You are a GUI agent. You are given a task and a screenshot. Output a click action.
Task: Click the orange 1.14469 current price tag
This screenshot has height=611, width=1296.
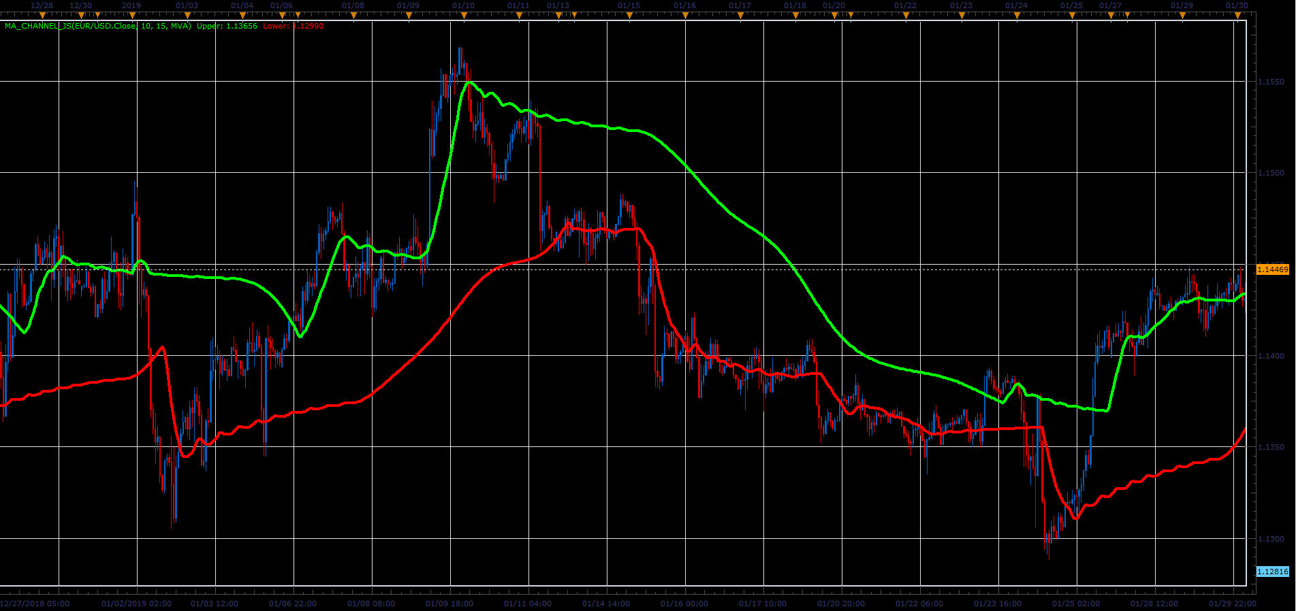(x=1272, y=269)
